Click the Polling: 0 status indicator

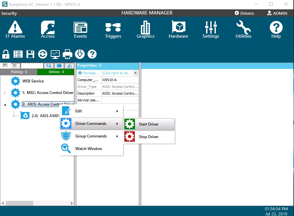[19, 72]
